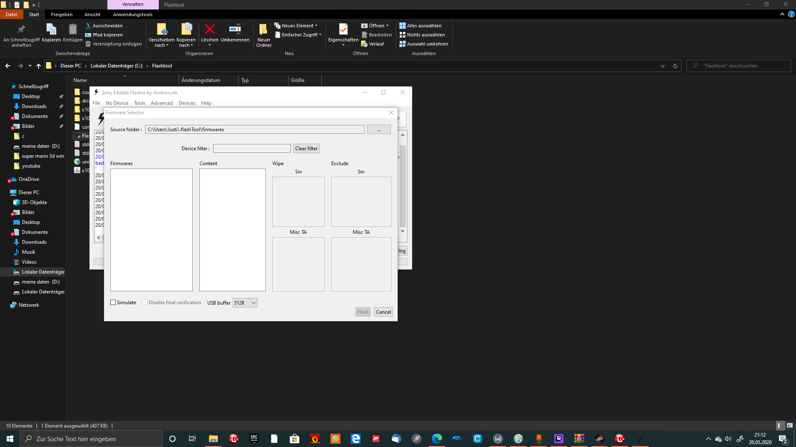This screenshot has height=447, width=796.
Task: Pin to Schnellzugriff using the pin icon
Action: pyautogui.click(x=21, y=29)
